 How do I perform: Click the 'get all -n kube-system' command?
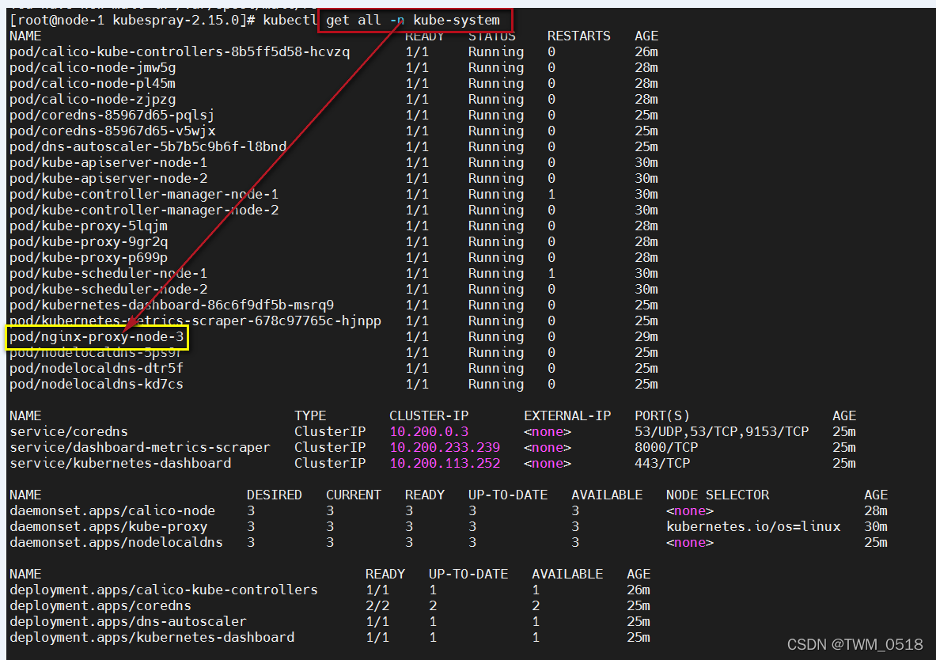tap(416, 21)
